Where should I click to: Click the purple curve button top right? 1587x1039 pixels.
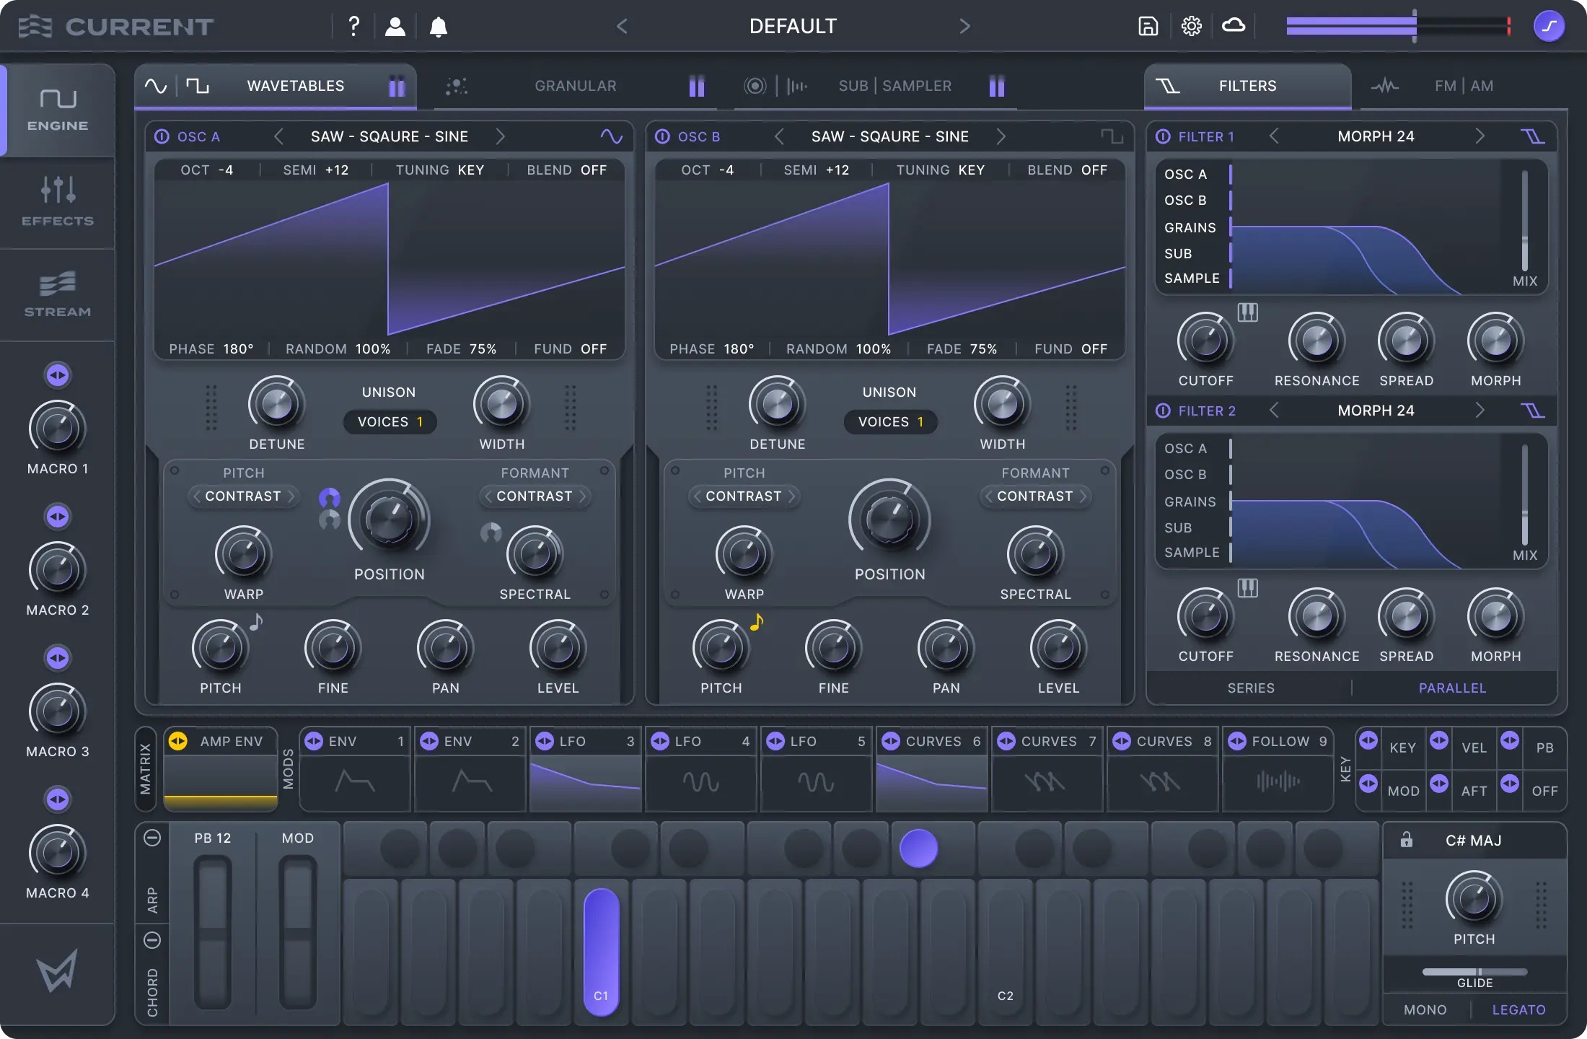pos(1549,27)
